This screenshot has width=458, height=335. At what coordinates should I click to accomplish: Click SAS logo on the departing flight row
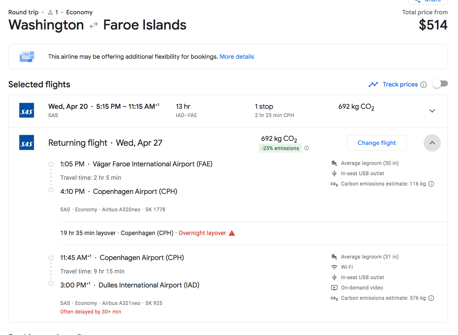coord(27,111)
